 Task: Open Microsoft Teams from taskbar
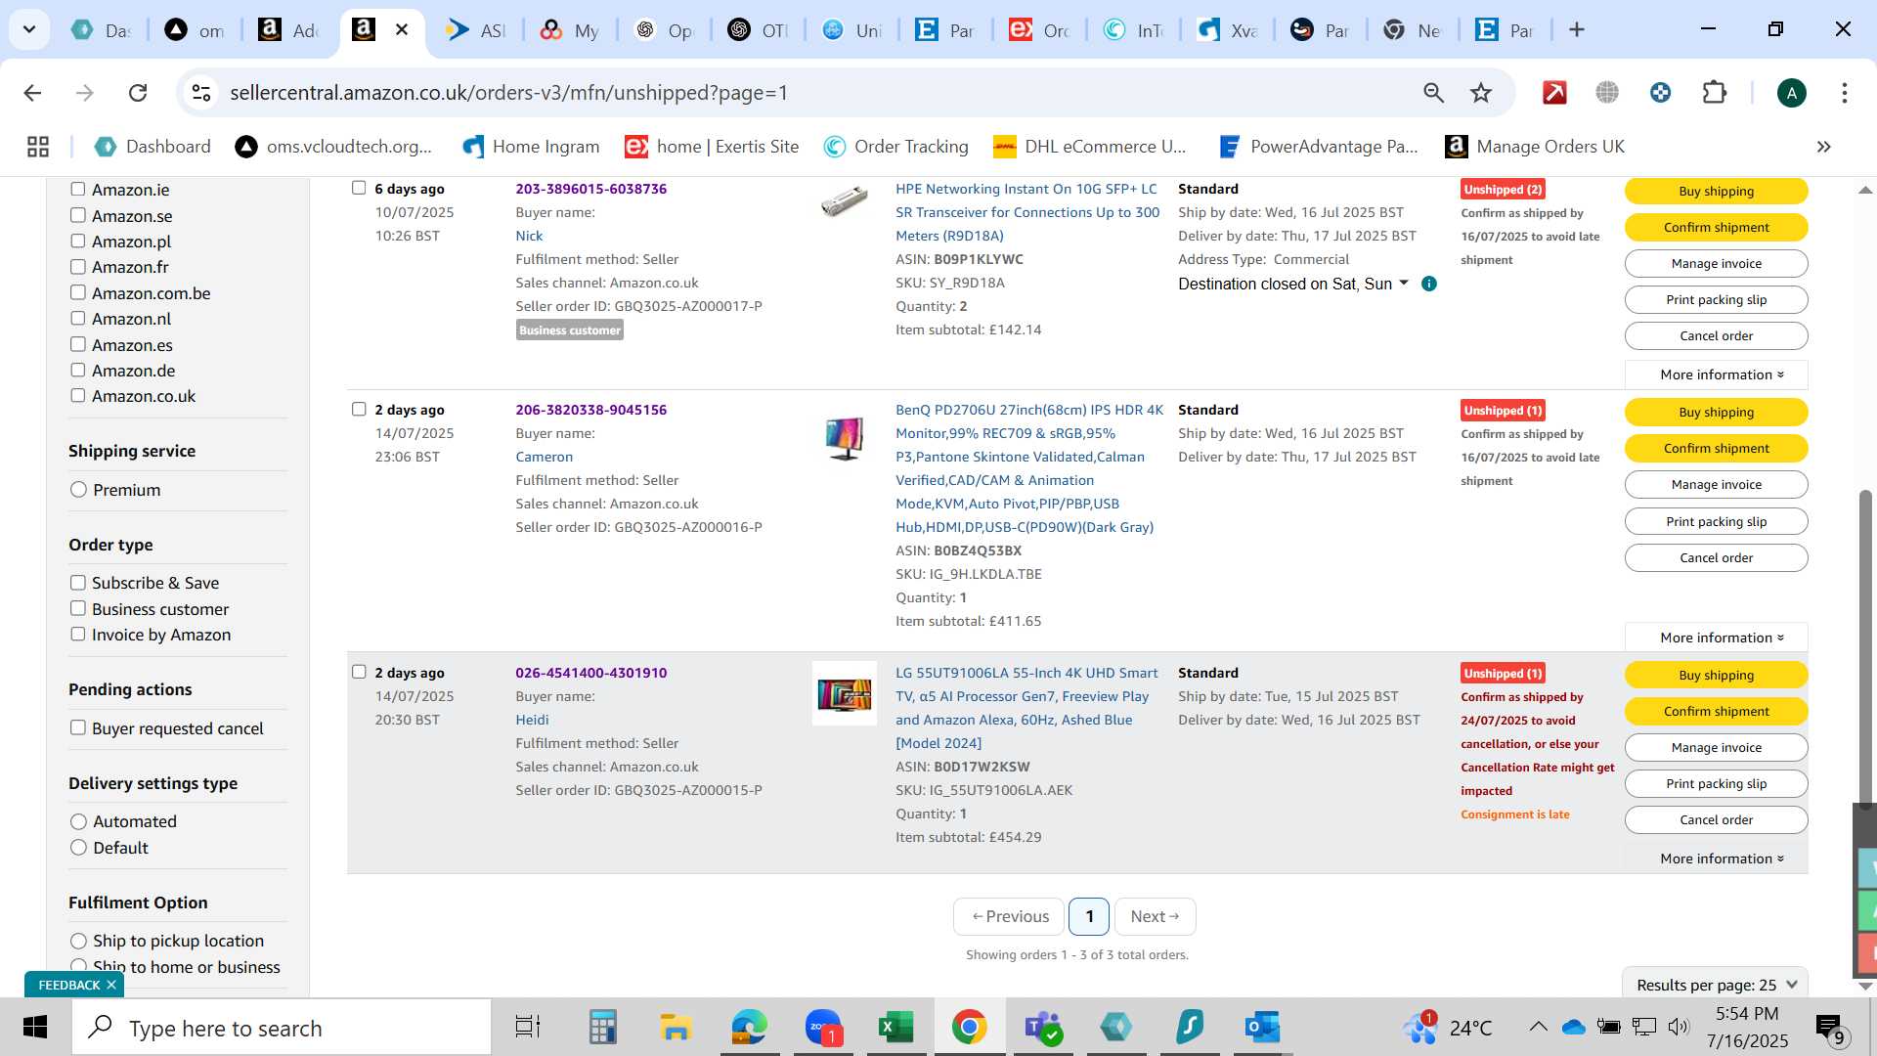pos(1043,1028)
